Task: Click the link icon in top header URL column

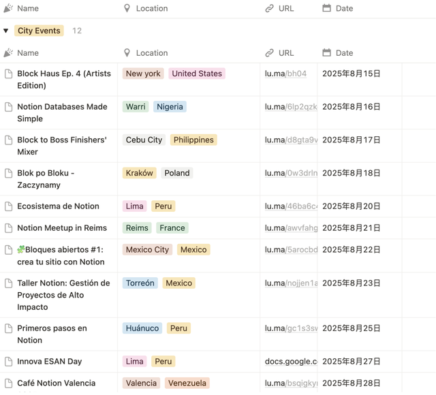Action: (x=269, y=8)
